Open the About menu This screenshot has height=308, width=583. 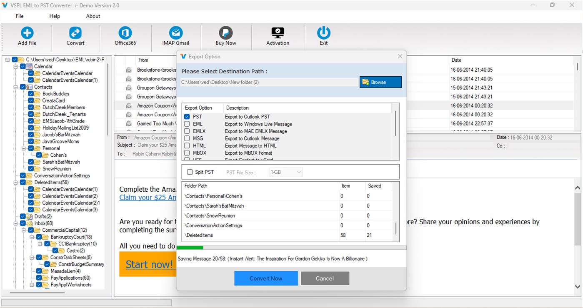click(93, 16)
